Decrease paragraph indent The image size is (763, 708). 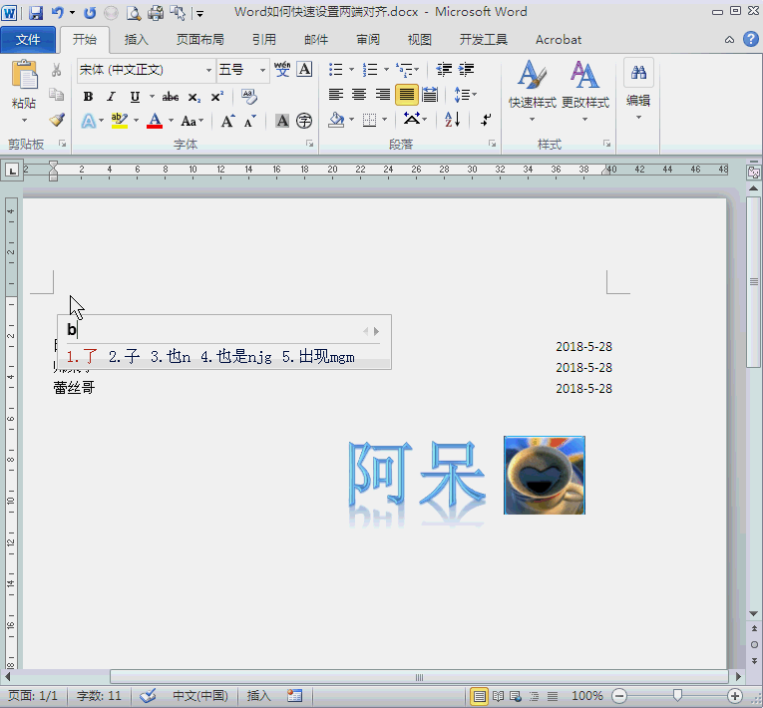(444, 69)
